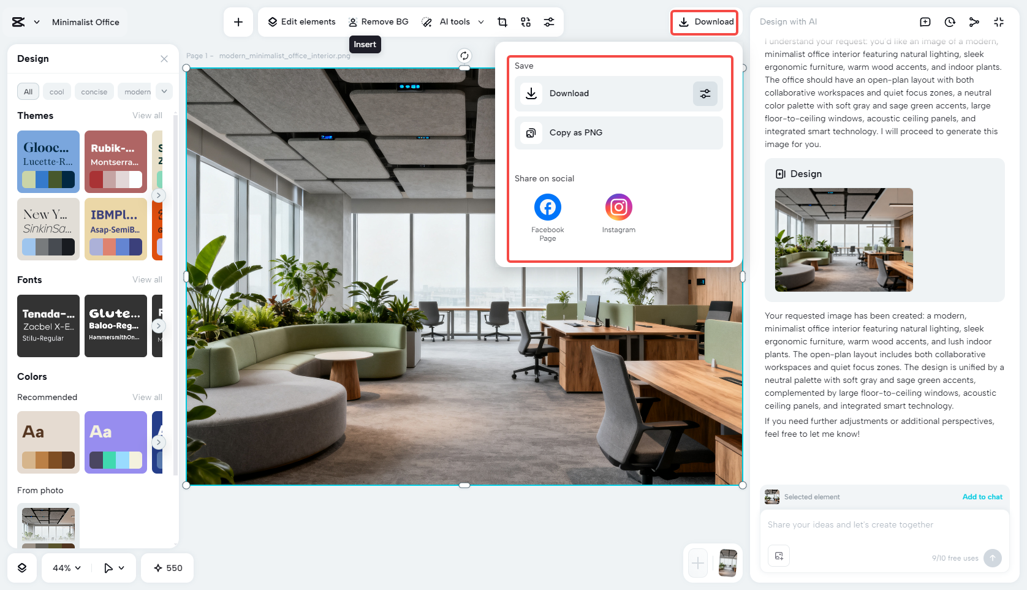1027x590 pixels.
Task: Select the Remove BG tool
Action: pyautogui.click(x=378, y=21)
